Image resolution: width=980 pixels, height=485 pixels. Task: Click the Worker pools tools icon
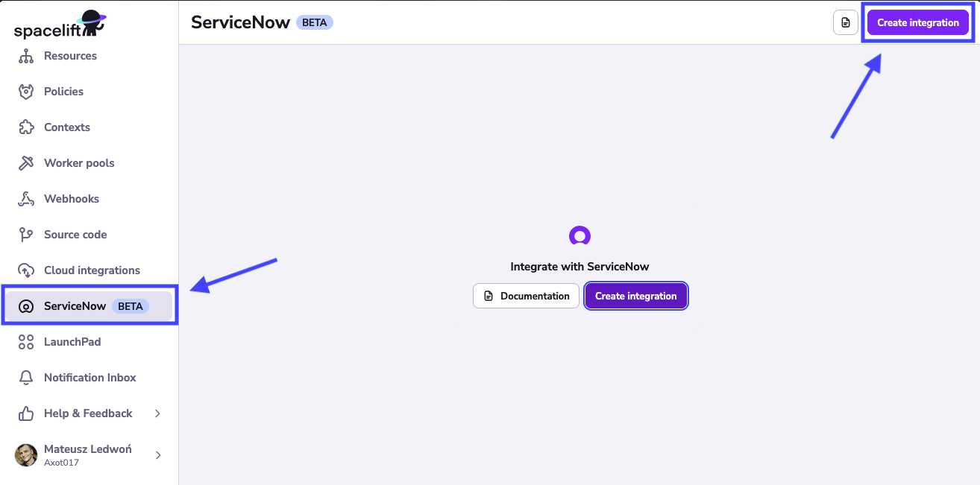pyautogui.click(x=26, y=162)
